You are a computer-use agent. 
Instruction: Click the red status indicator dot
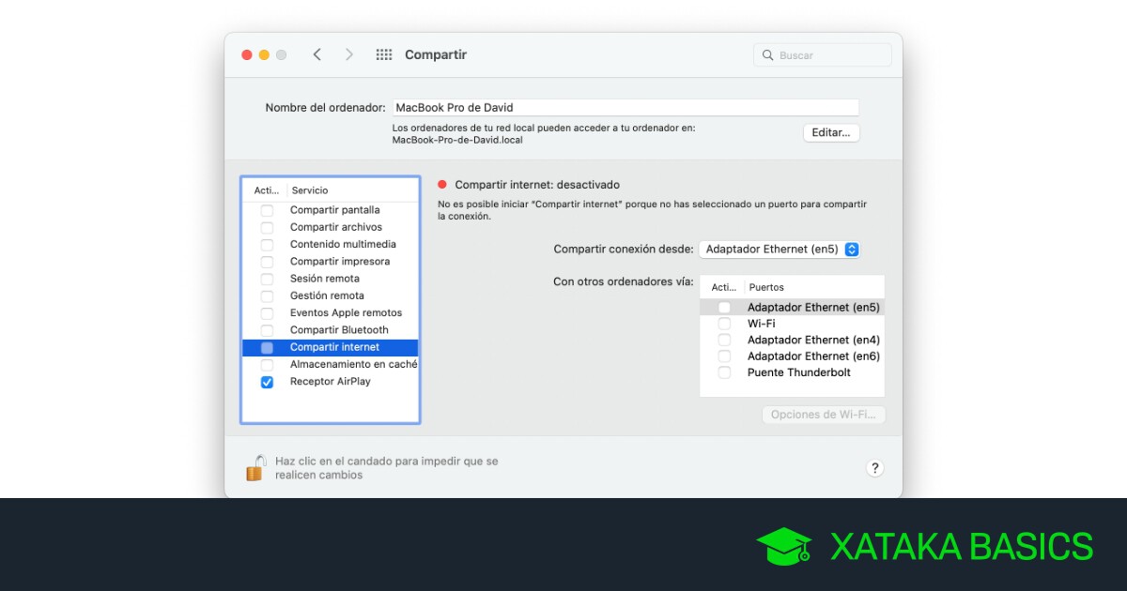point(442,185)
